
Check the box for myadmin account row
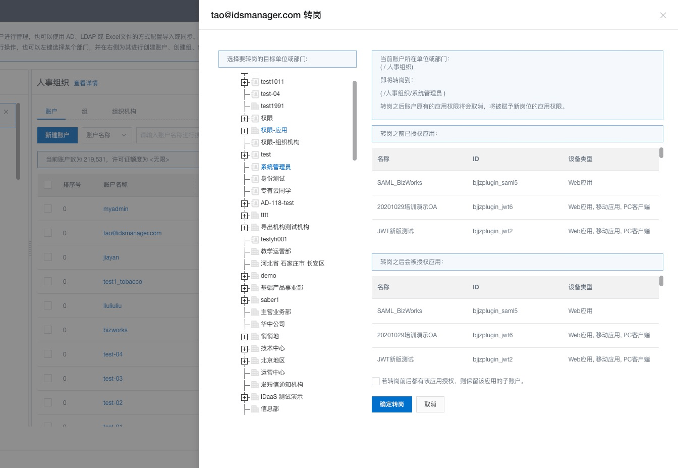[48, 209]
